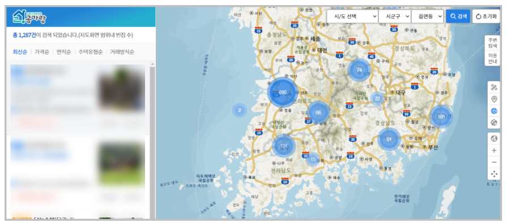This screenshot has height=223, width=506.
Task: Click the location pin map icon
Action: click(x=494, y=99)
